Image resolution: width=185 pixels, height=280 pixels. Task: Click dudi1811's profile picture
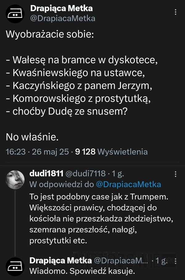(x=15, y=179)
